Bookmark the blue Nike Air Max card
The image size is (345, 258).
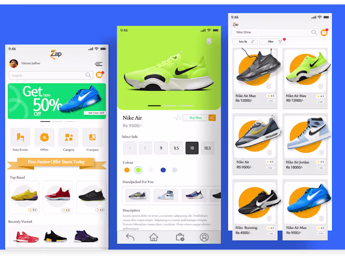(321, 218)
